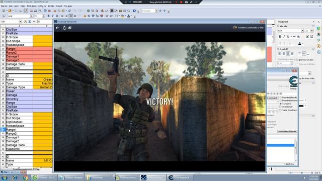
Task: Select the Damage Tank cell in row 19
Action: [19, 64]
